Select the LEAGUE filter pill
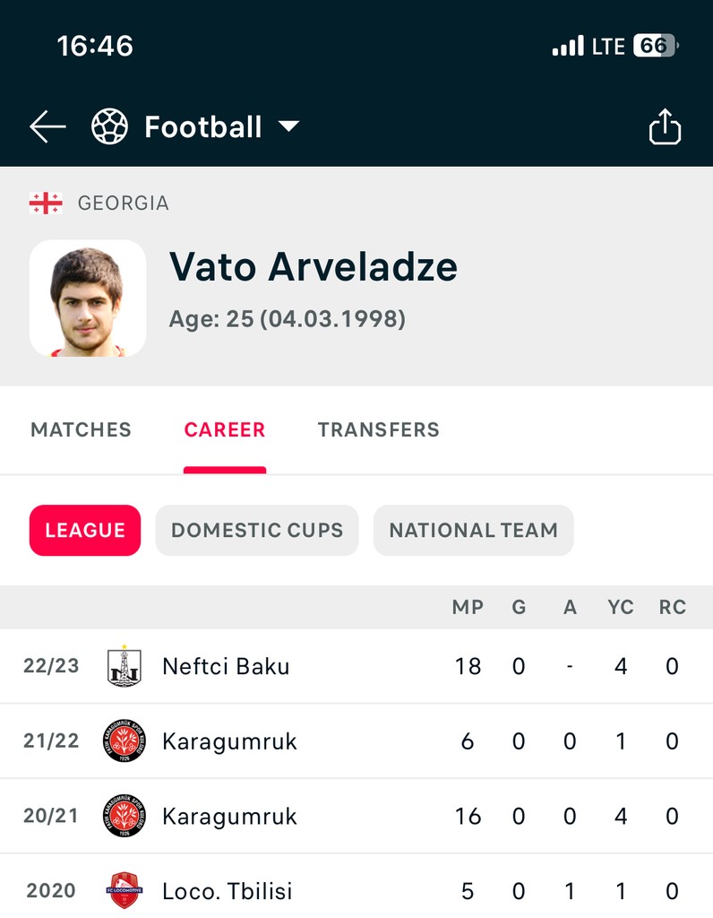Screen dimensions: 713x918 (85, 531)
